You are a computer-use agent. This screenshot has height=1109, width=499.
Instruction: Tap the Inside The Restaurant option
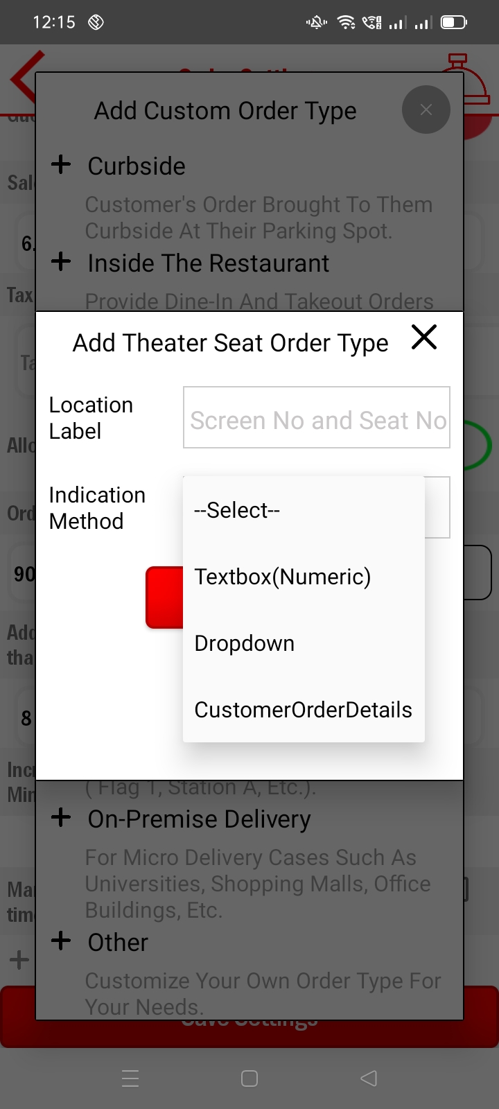(209, 263)
